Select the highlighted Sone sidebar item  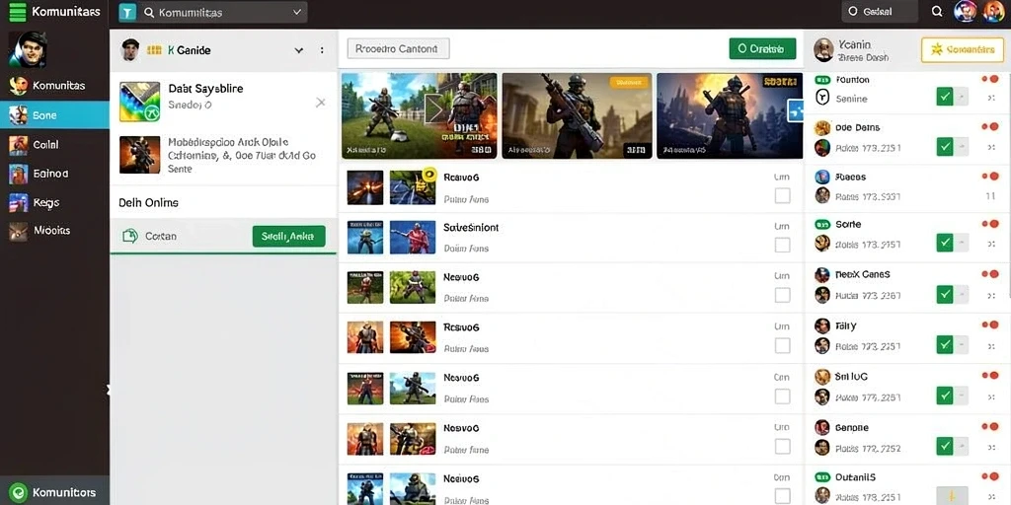click(x=55, y=115)
